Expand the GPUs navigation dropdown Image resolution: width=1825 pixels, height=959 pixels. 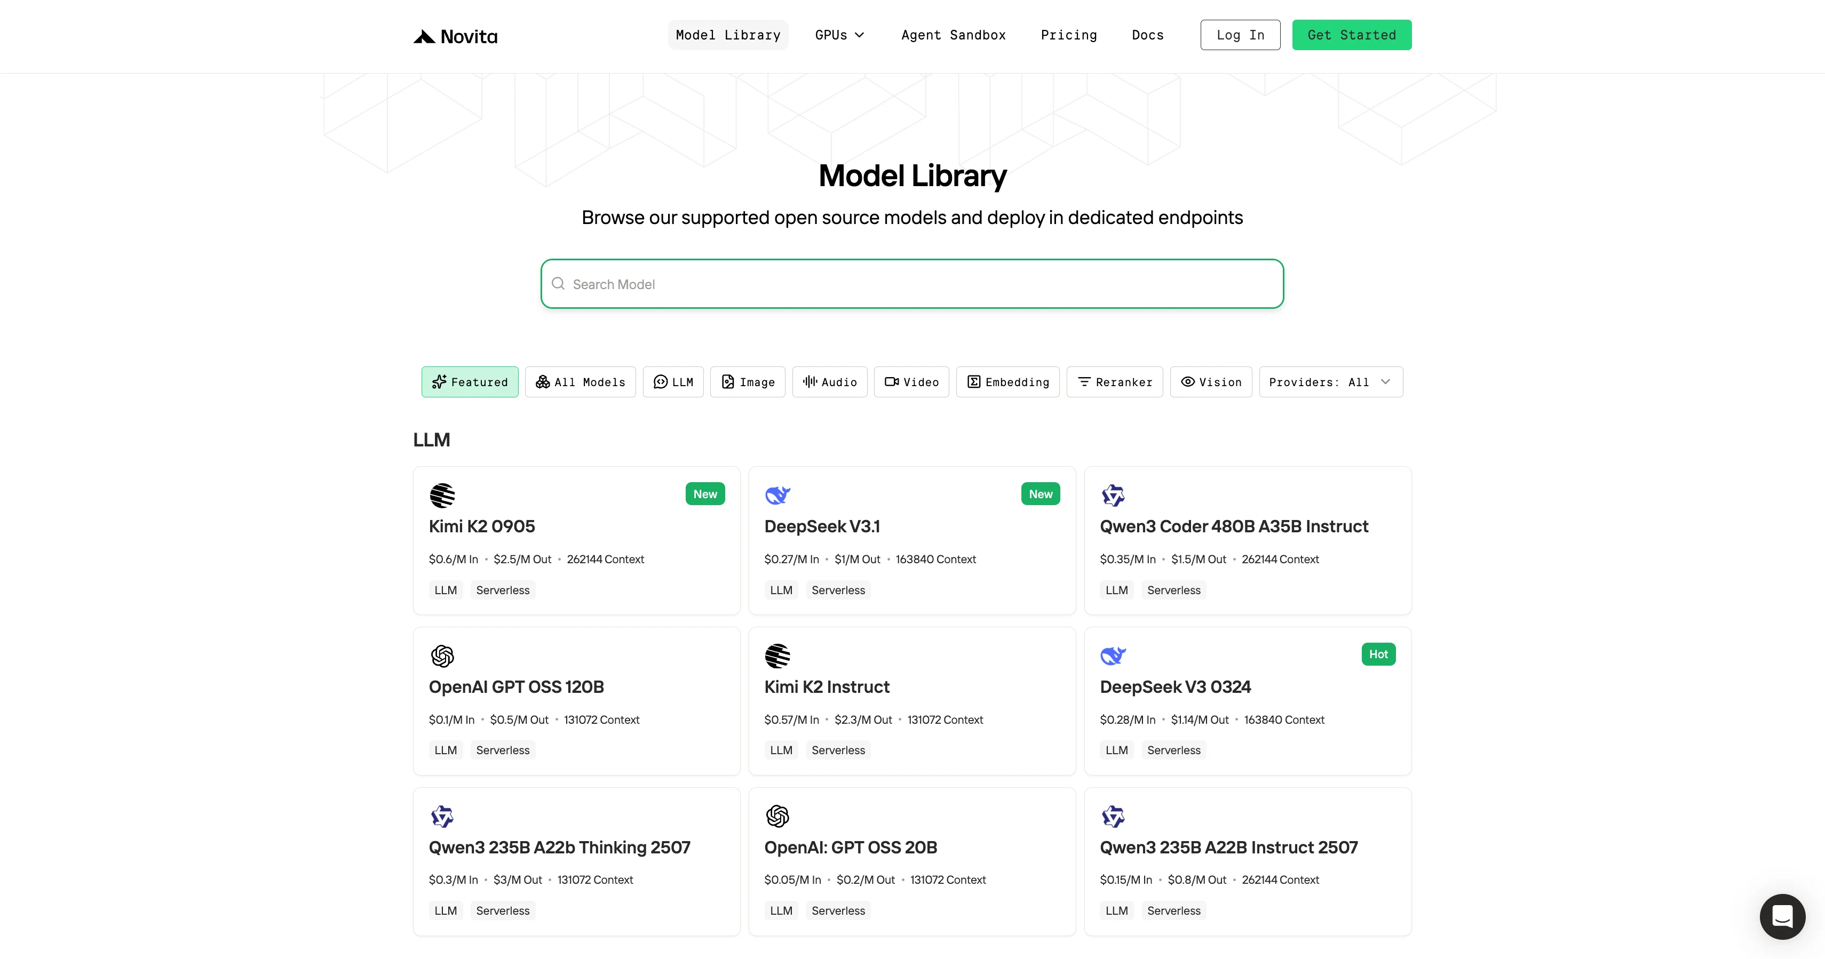pos(839,35)
